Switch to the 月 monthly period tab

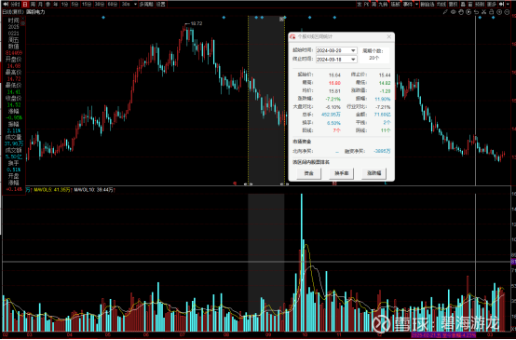click(40, 4)
